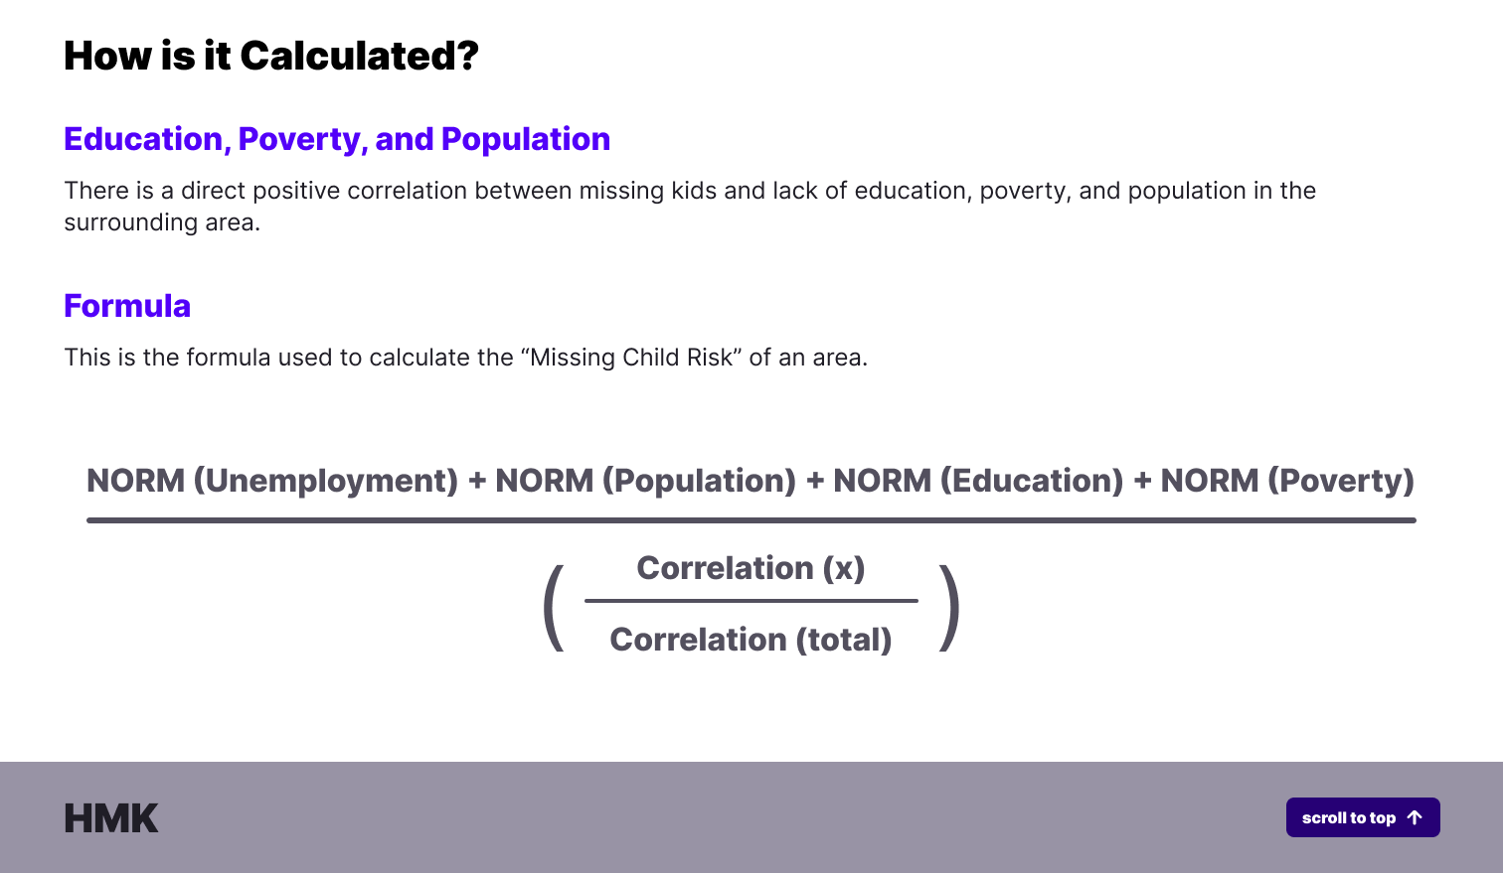Screen dimensions: 1503x873
Task: Click the HMK logo in the footer
Action: click(110, 818)
